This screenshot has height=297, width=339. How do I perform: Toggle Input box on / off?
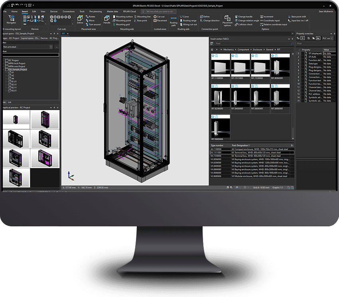[x=298, y=21]
